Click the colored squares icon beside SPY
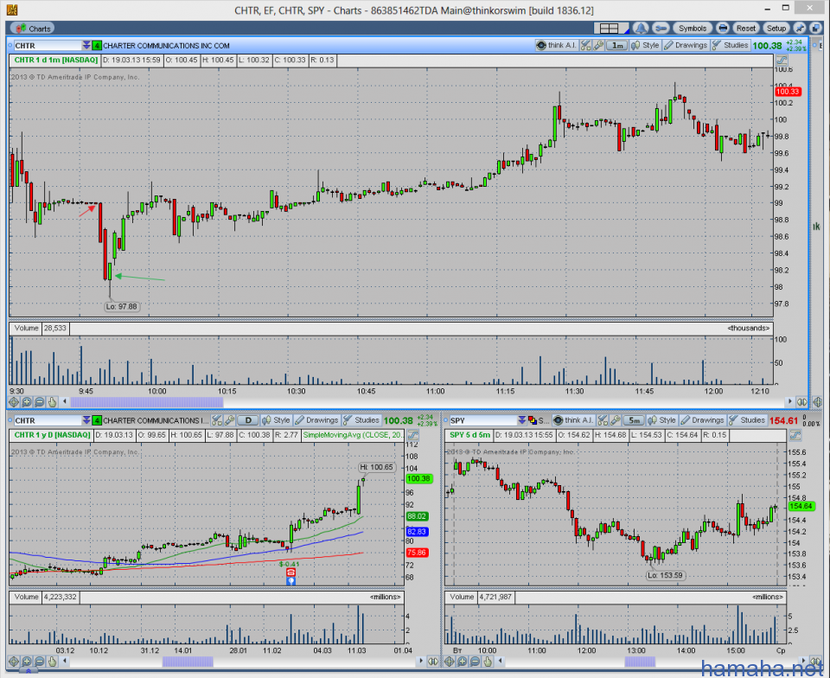The width and height of the screenshot is (830, 678). point(533,420)
